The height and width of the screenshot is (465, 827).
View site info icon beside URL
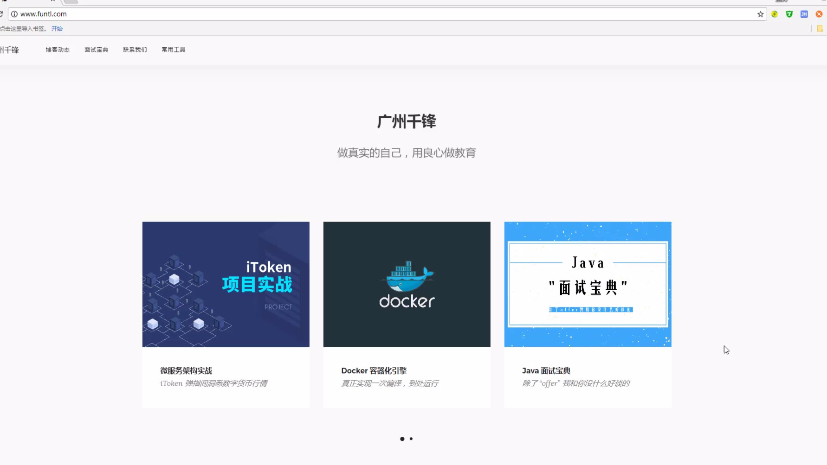pyautogui.click(x=14, y=14)
